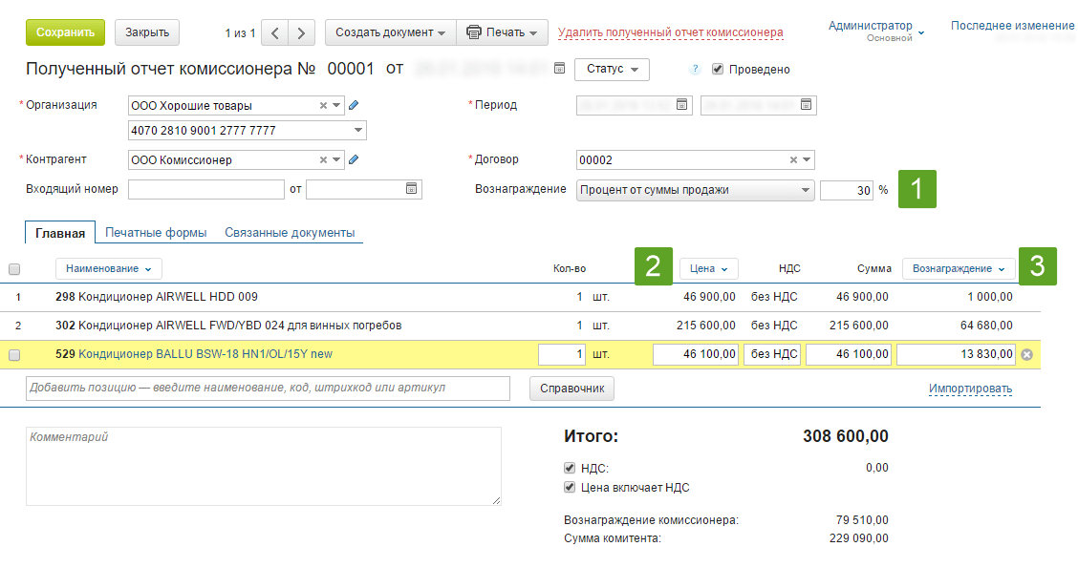Open Последнее изменение link
The height and width of the screenshot is (568, 1078).
tap(1012, 26)
